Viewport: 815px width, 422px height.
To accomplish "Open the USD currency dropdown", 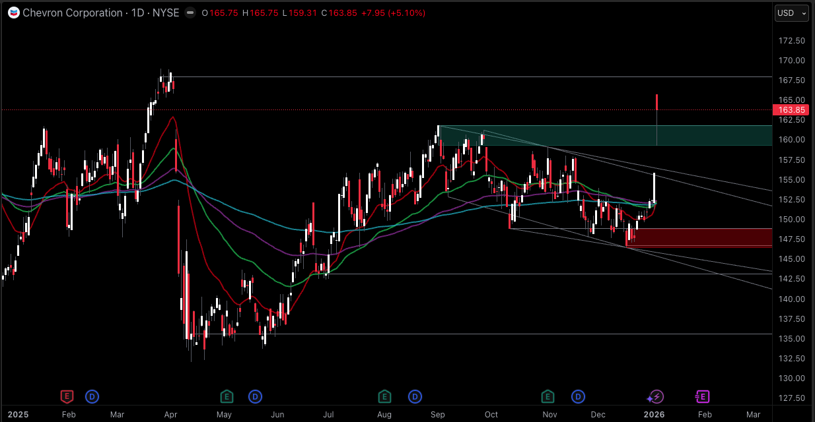I will (791, 13).
